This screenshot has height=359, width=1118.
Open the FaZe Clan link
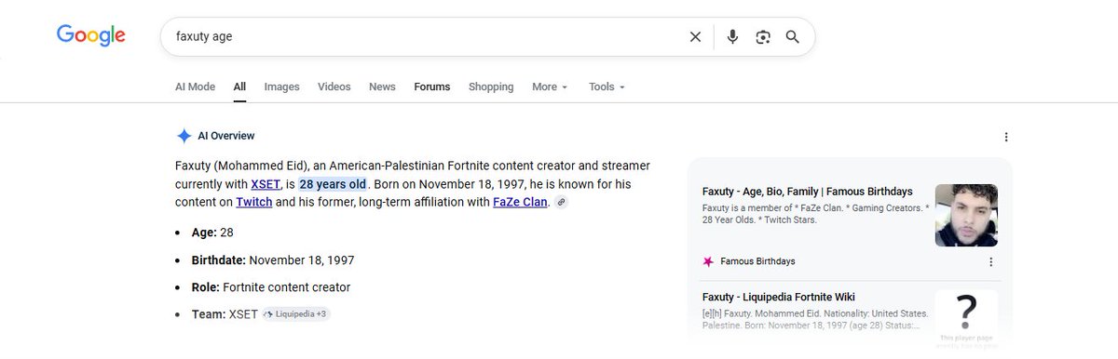(x=521, y=202)
